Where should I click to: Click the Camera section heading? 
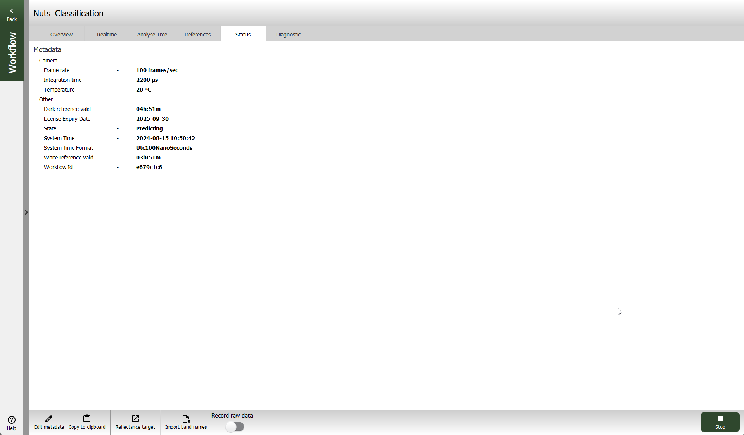[x=48, y=61]
